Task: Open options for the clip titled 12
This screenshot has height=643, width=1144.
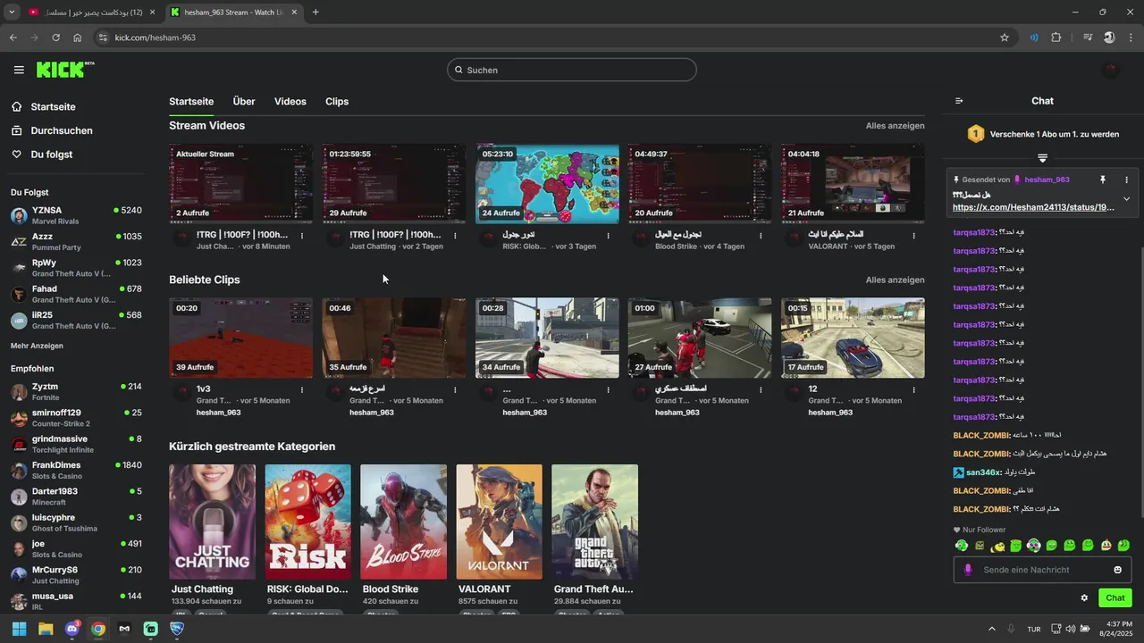Action: (913, 390)
